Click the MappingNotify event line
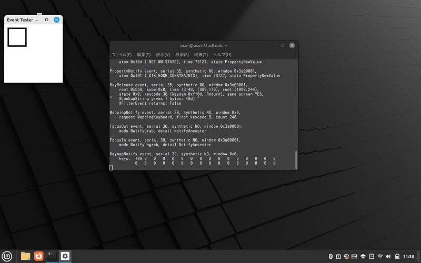 pos(175,113)
